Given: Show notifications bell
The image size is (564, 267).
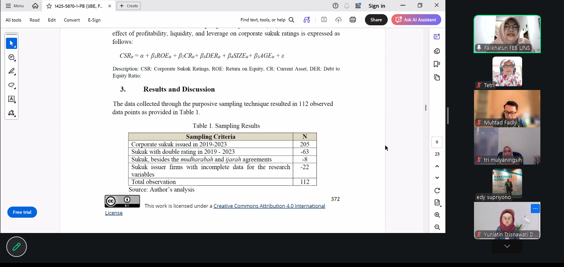Looking at the screenshot, I should (x=347, y=6).
